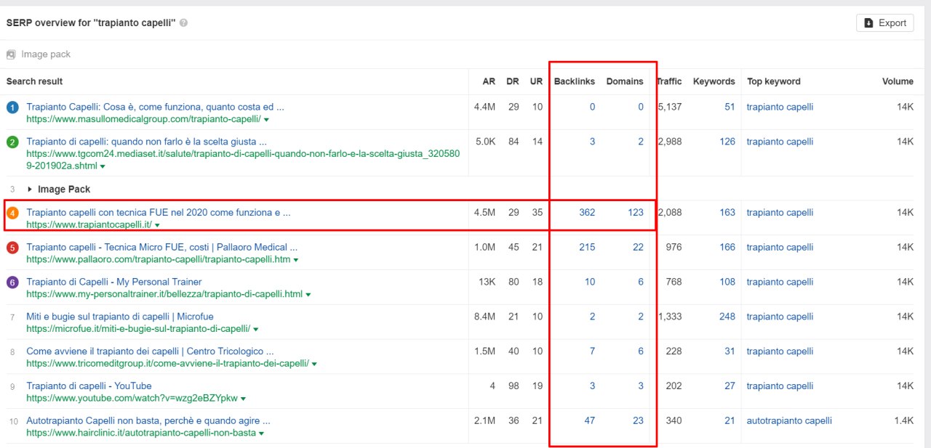931x448 pixels.
Task: Open dropdown arrow next to hairclinic.it URL
Action: pos(261,433)
